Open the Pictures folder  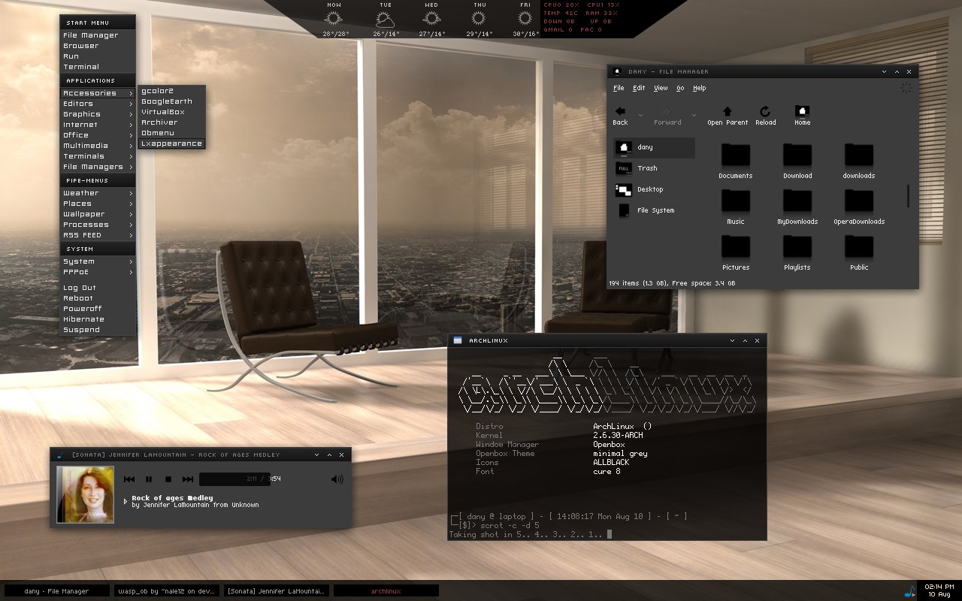click(x=736, y=252)
